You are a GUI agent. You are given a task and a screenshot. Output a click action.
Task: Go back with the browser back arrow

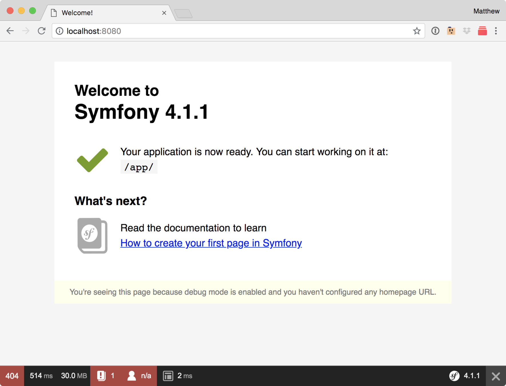(10, 31)
